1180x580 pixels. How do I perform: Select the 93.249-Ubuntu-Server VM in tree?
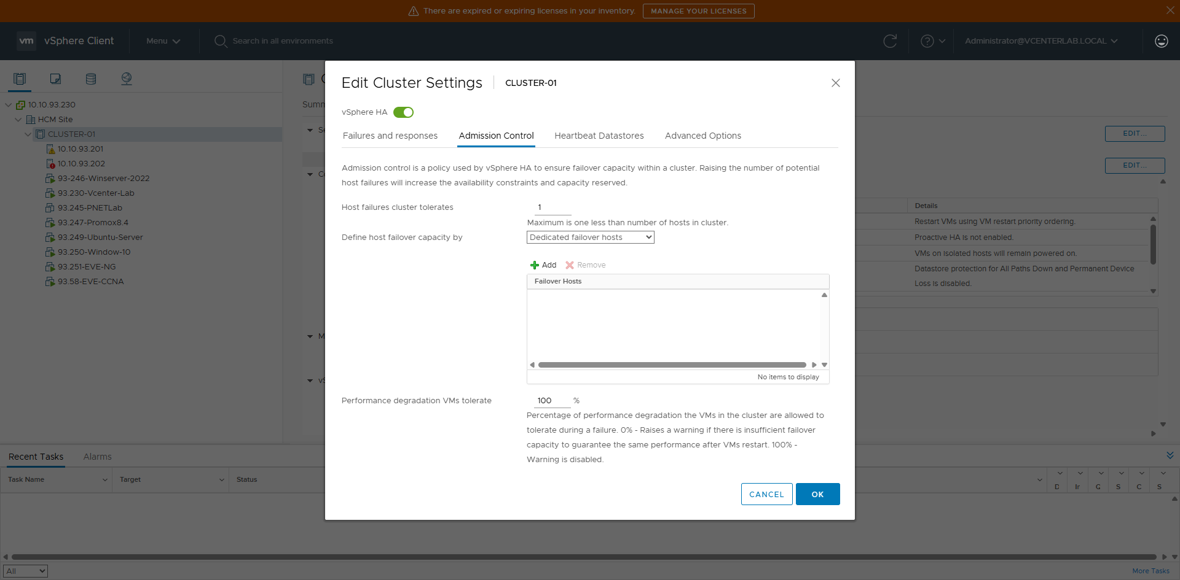coord(100,238)
